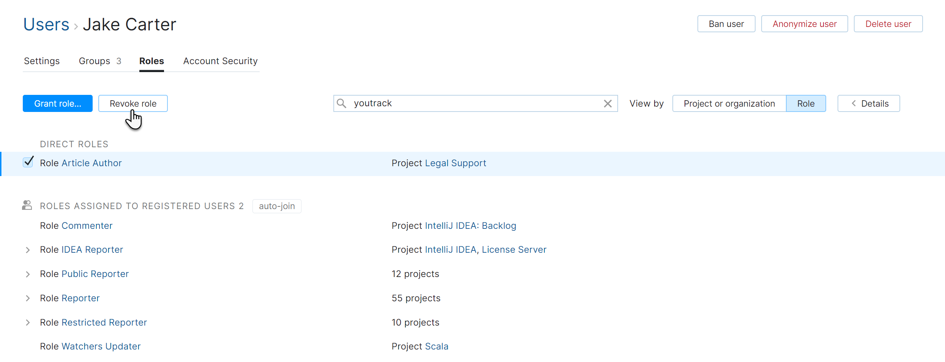Expand the IDEA Reporter role row
The image size is (945, 362).
[28, 250]
